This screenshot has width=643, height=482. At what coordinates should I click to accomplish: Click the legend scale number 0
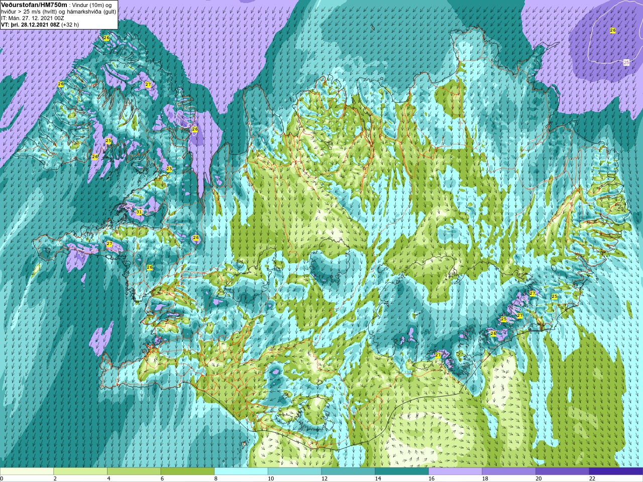tap(2, 478)
